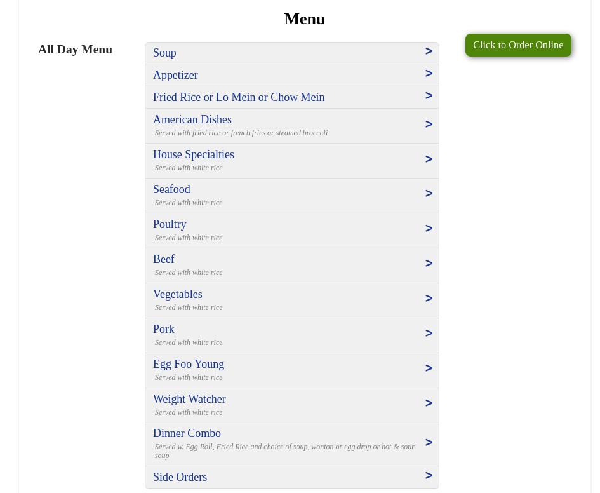Viewport: 600px width, 493px height.
Task: Expand the Appetizer arrow chevron
Action: coord(429,74)
